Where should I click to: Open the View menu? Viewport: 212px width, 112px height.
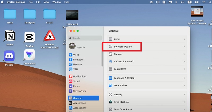coord(46,2)
